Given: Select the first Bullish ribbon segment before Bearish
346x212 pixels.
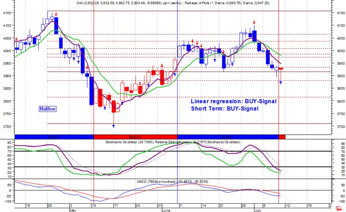Looking at the screenshot, I should (x=54, y=137).
